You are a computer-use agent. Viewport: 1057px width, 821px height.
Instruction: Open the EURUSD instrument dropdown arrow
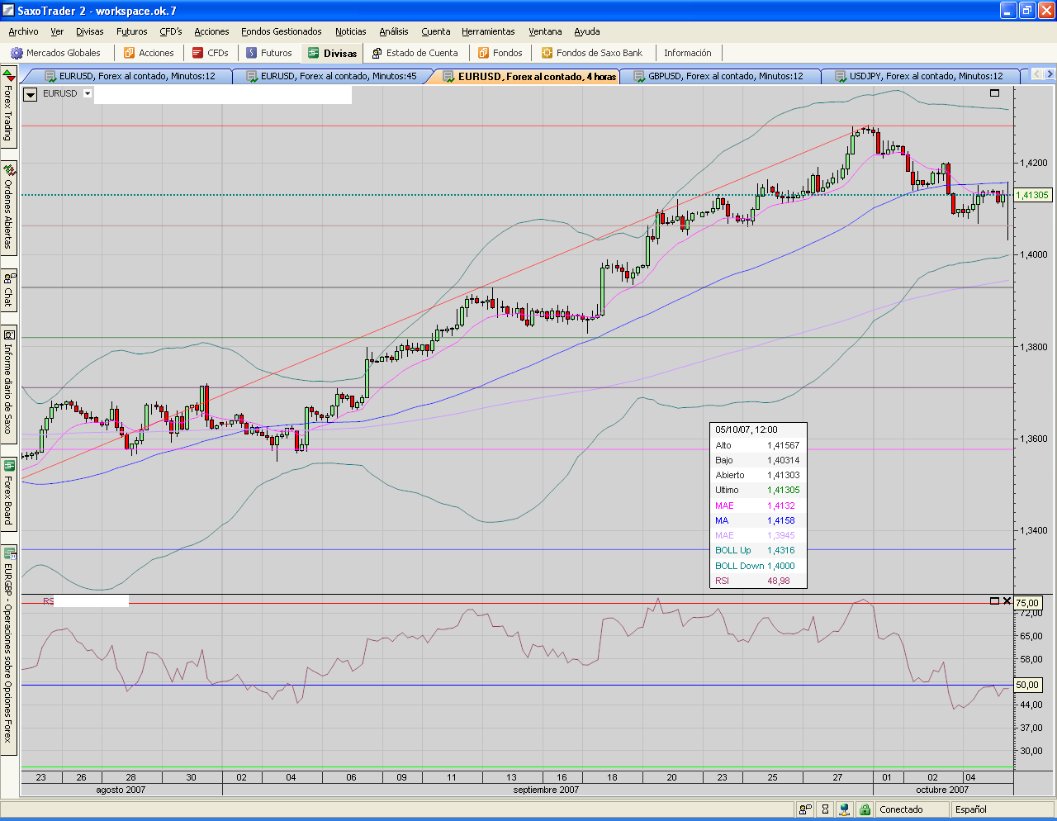pyautogui.click(x=88, y=93)
